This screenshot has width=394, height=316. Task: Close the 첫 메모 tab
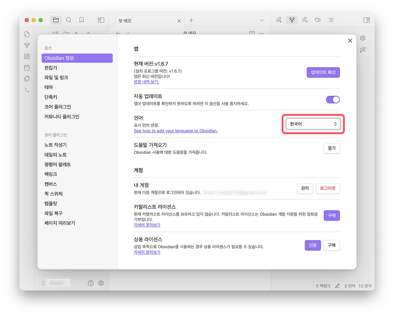coord(179,21)
